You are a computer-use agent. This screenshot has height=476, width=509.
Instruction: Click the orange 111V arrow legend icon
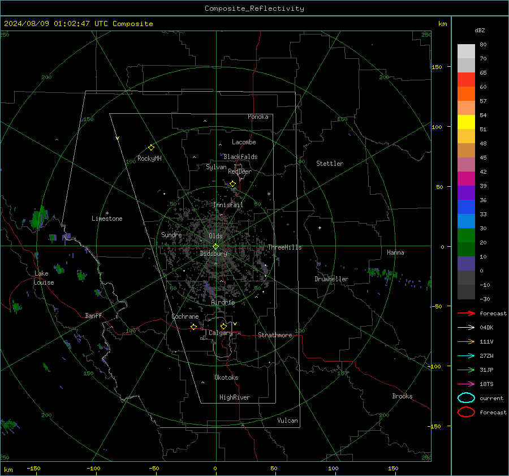(x=466, y=341)
